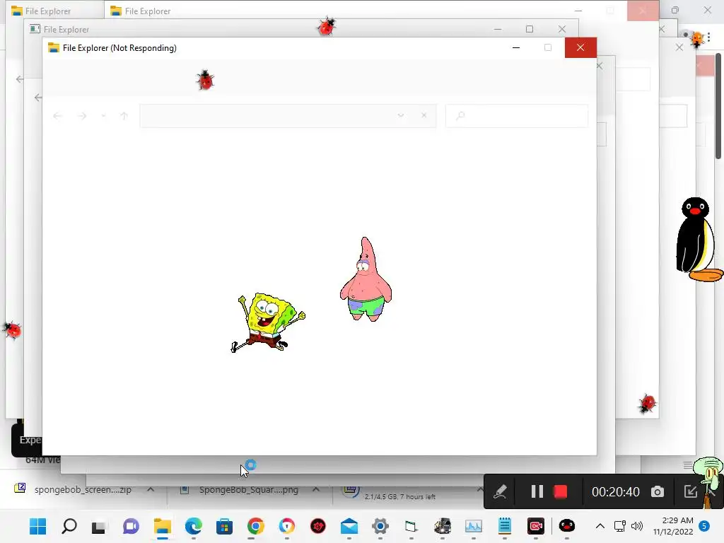Open the spongebob_screen....zip downloaded file

point(83,489)
